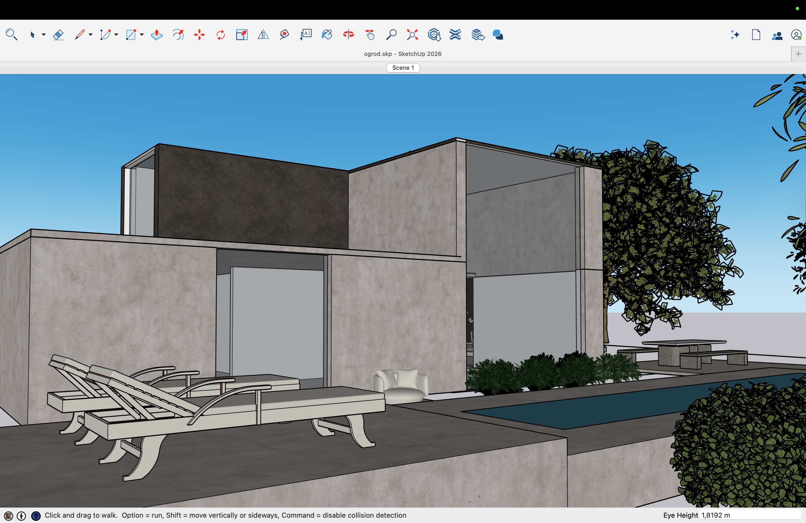Screen dimensions: 806x523
Task: Click the Search SketchUp magnifier icon
Action: pos(11,35)
